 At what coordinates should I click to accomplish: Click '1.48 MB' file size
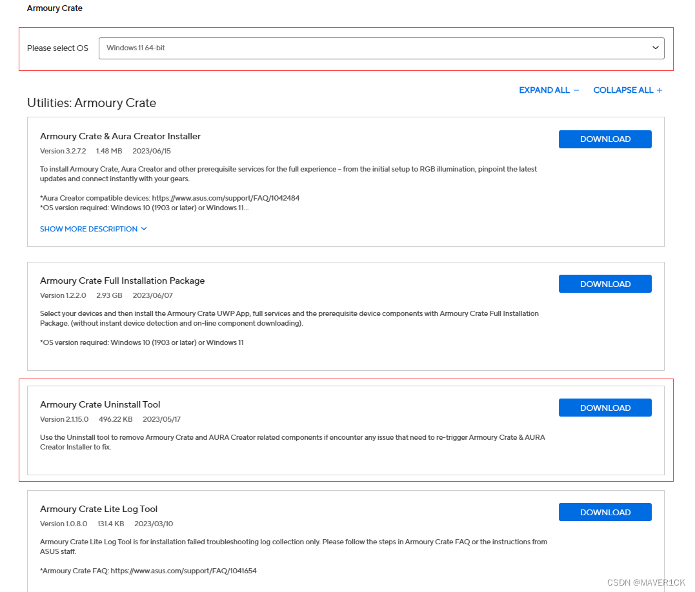coord(109,151)
